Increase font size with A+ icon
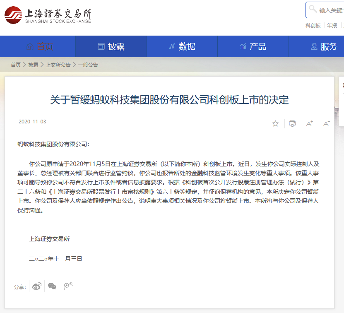 tap(309, 123)
